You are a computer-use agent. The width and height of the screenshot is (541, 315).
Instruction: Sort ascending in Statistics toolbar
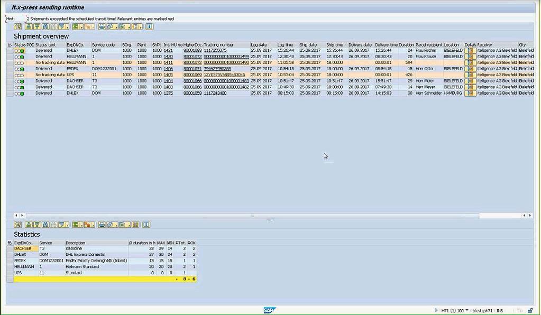(29, 225)
